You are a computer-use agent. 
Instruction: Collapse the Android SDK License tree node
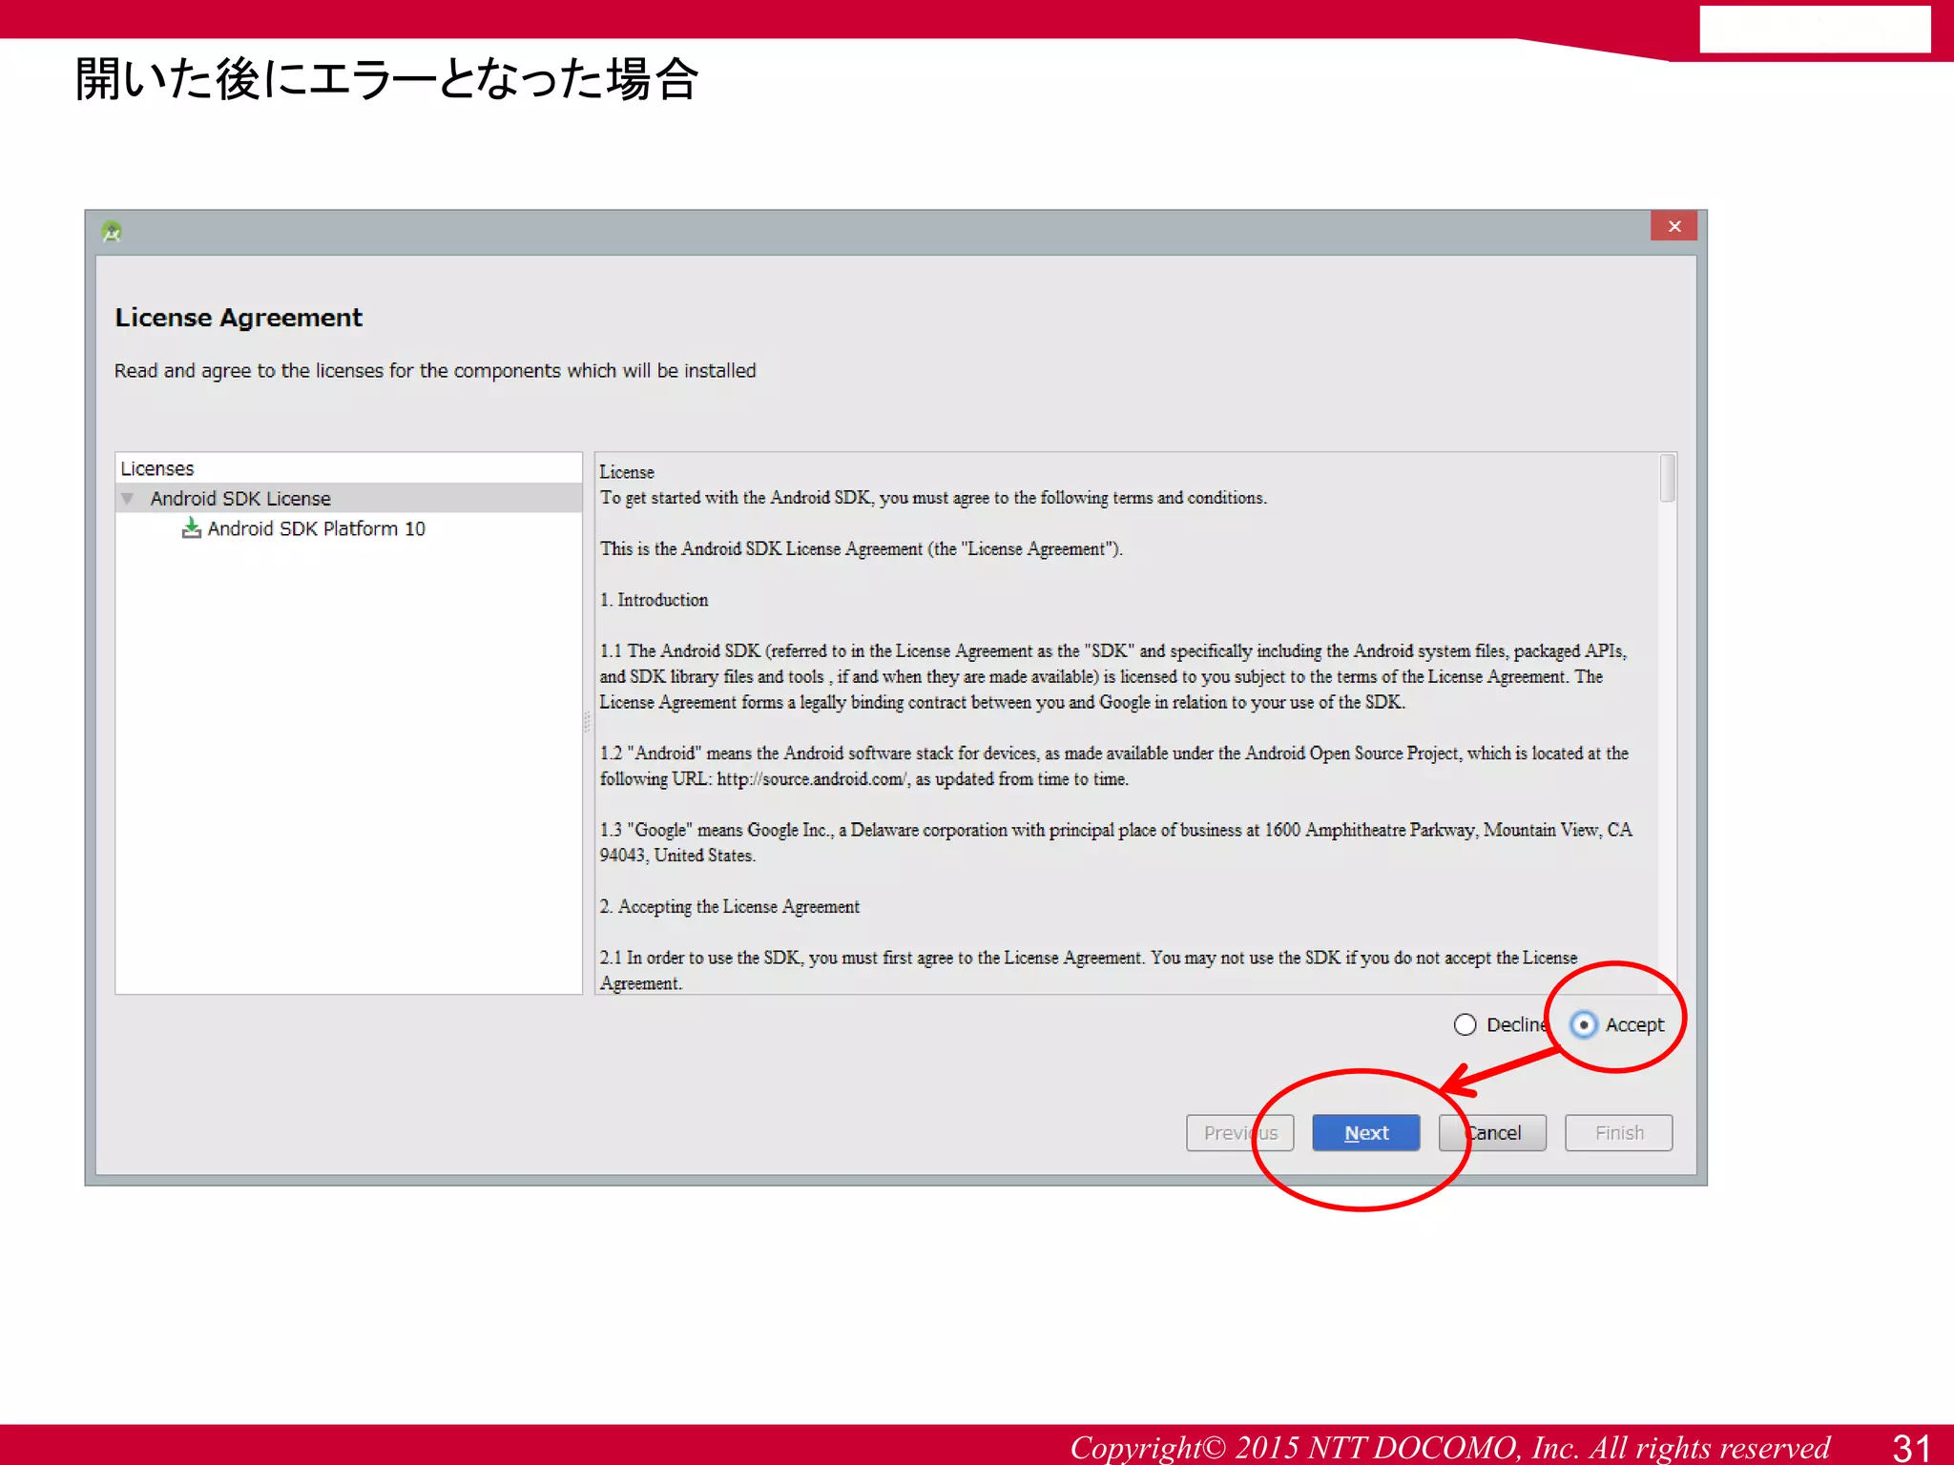pyautogui.click(x=127, y=499)
